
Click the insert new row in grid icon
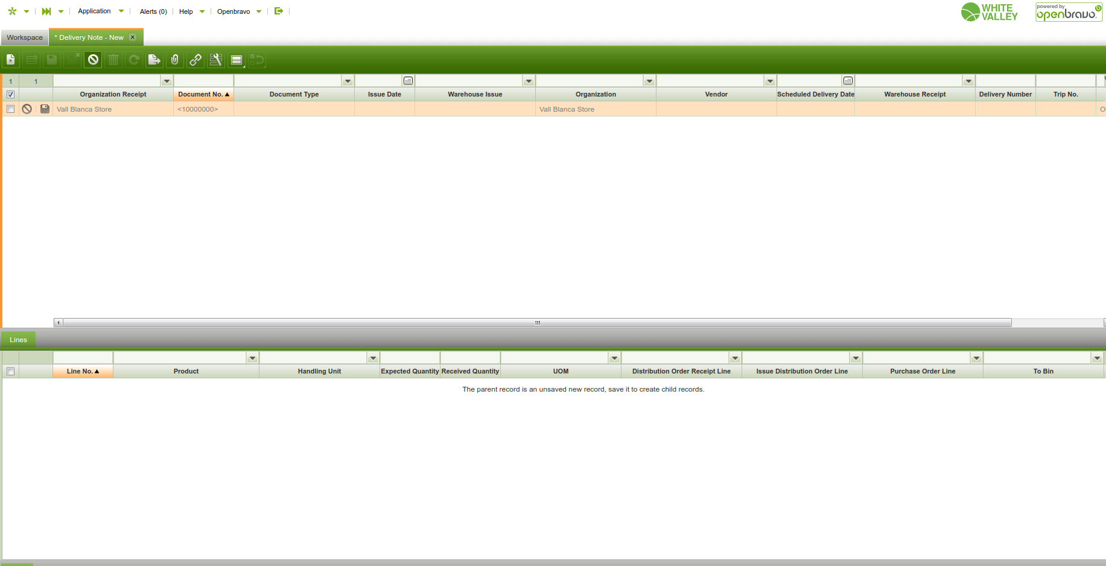(31, 60)
